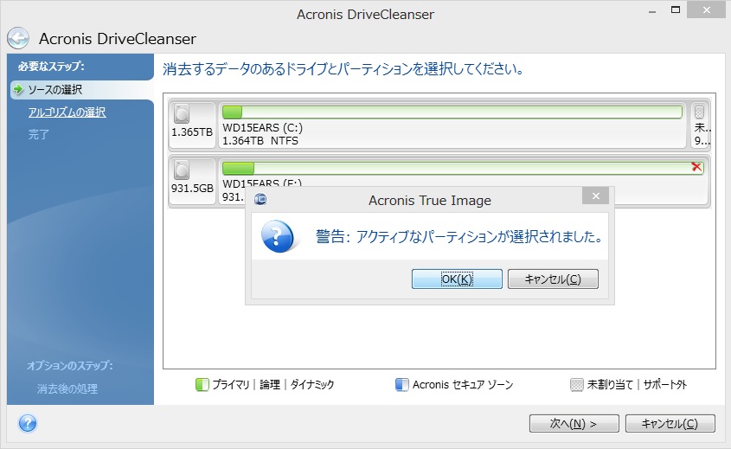The height and width of the screenshot is (449, 731).
Task: Select the WD15EARS (E:) partition bar
Action: tap(463, 168)
